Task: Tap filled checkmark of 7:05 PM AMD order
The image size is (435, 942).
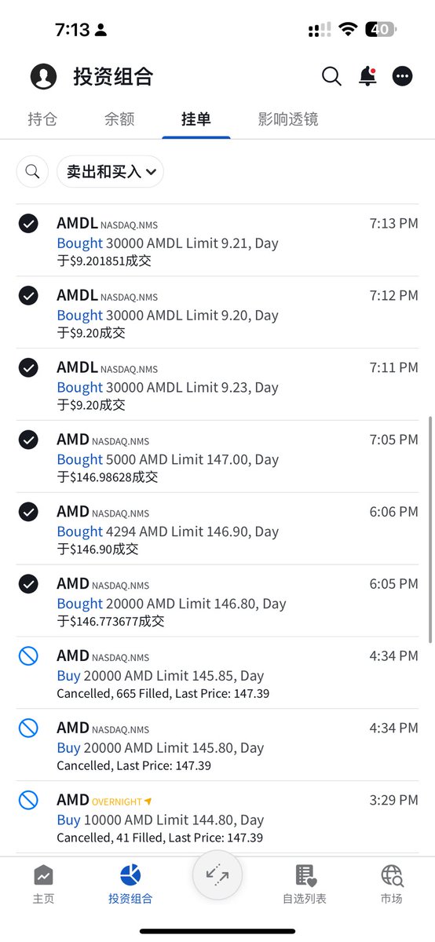Action: [x=28, y=440]
